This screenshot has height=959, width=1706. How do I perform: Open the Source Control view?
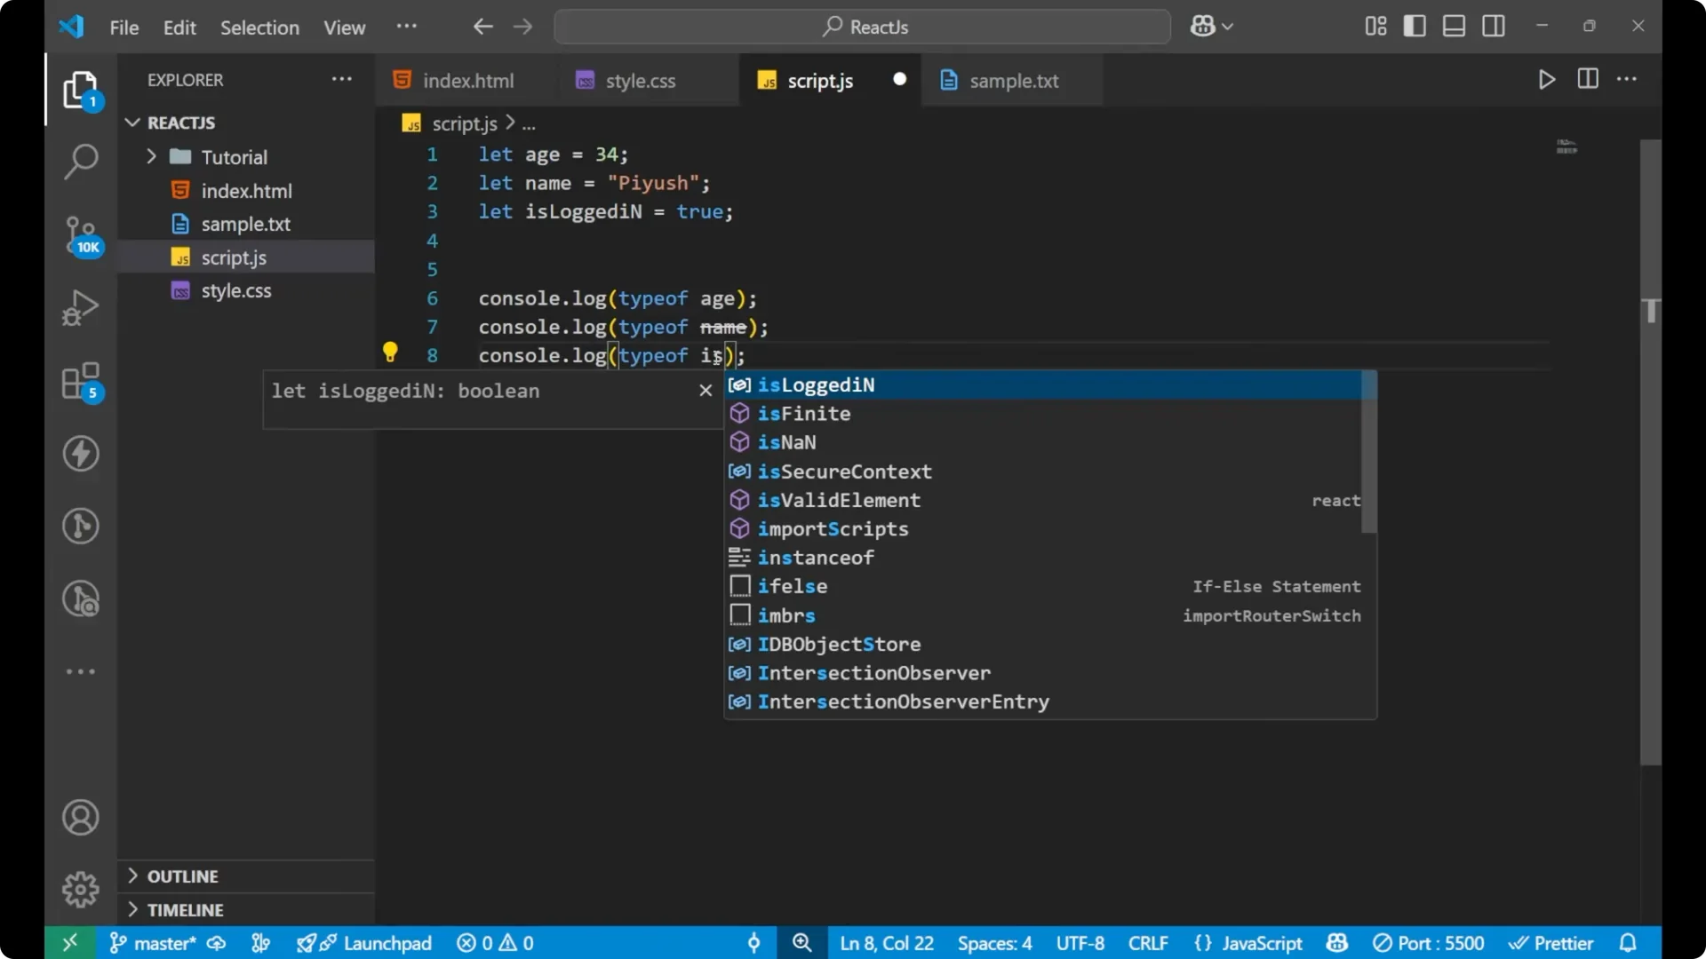tap(81, 235)
